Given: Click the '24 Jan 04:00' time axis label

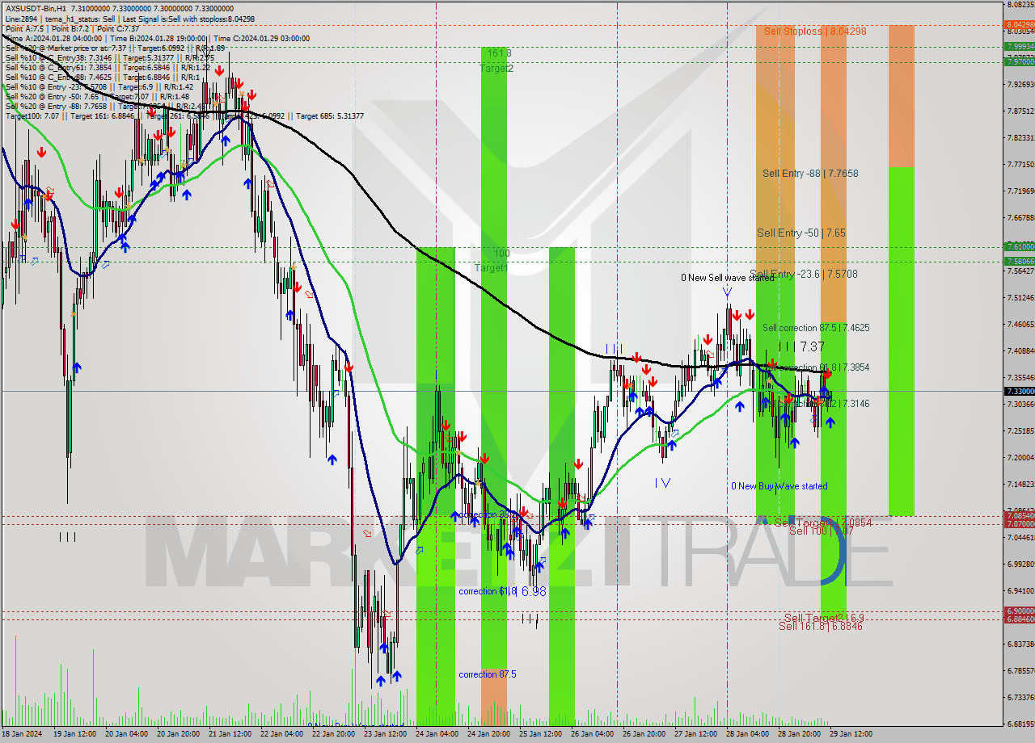Looking at the screenshot, I should click(437, 734).
